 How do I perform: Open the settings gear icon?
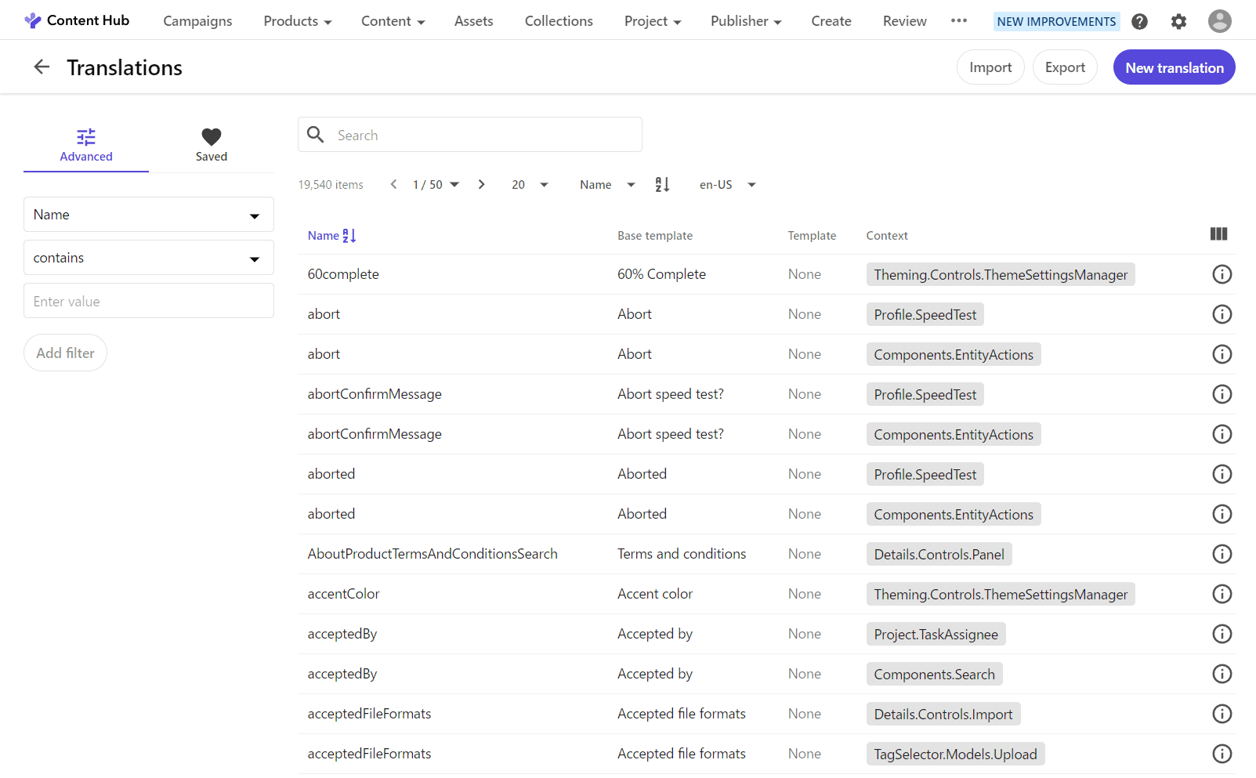[x=1178, y=21]
